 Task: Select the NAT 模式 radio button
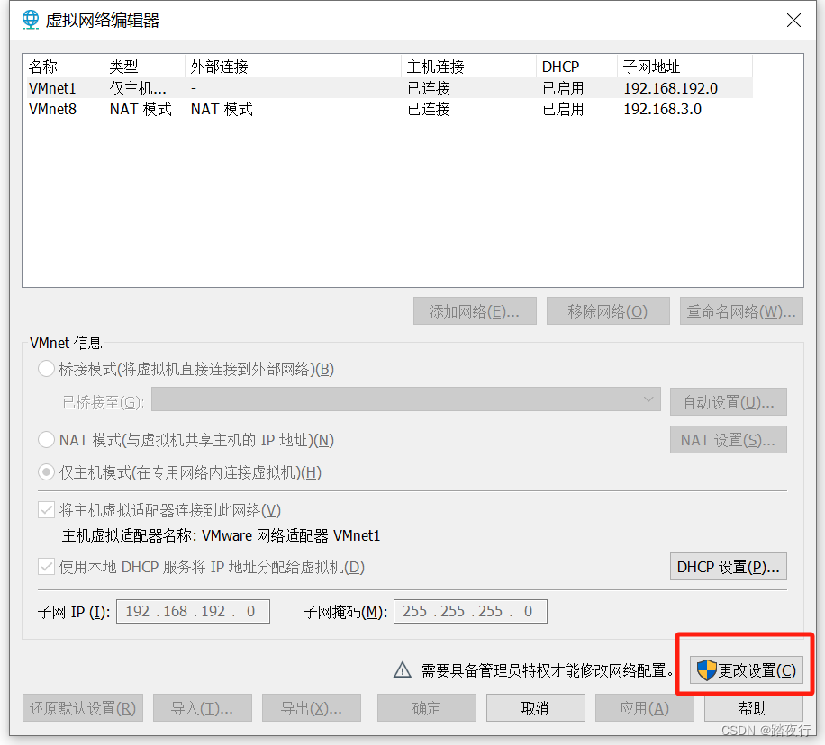click(x=46, y=440)
